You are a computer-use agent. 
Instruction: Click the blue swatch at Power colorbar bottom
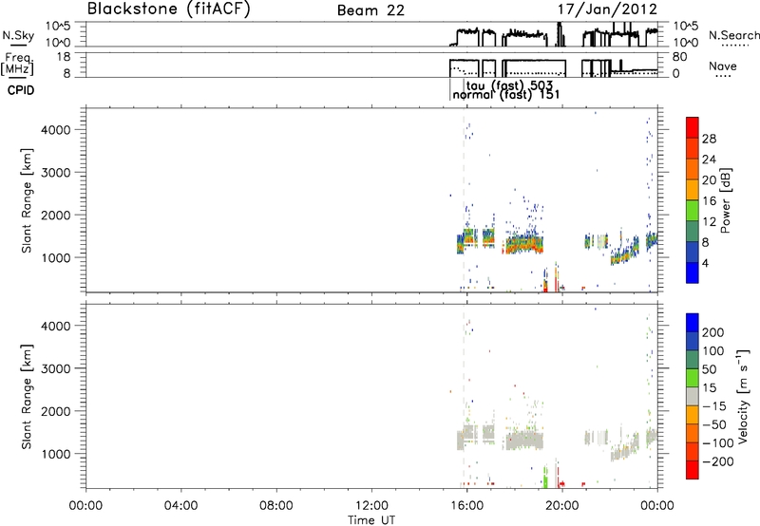tap(693, 272)
